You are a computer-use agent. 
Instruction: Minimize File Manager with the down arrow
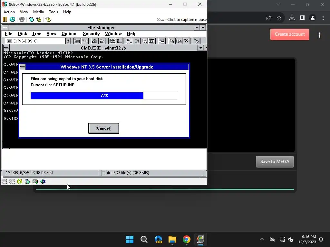pyautogui.click(x=197, y=28)
